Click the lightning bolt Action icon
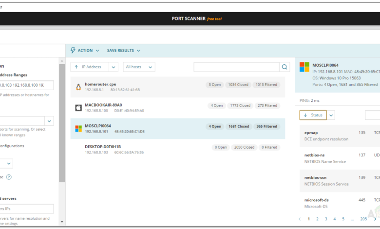The width and height of the screenshot is (380, 229). click(73, 50)
